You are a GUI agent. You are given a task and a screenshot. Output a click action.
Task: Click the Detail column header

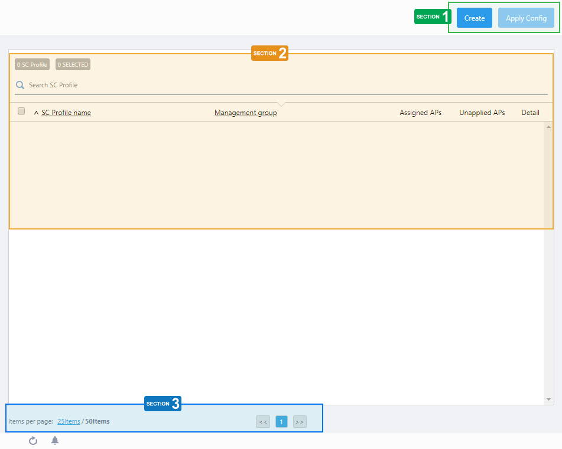tap(530, 113)
